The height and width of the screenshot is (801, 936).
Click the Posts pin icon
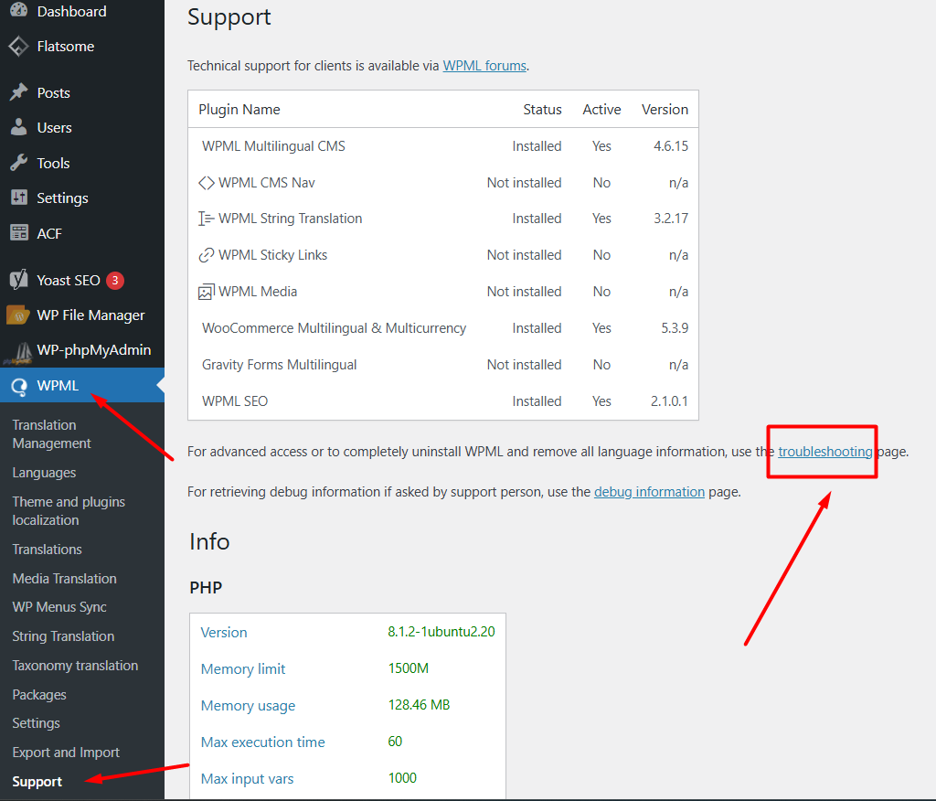(x=19, y=92)
